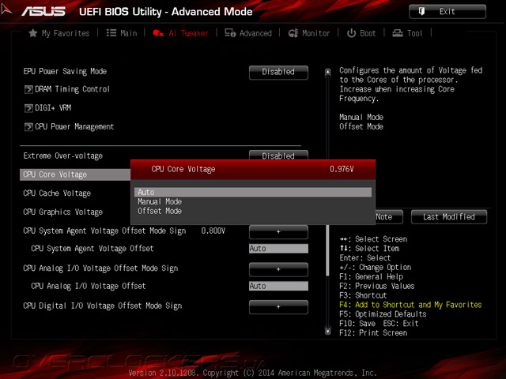This screenshot has width=506, height=379.
Task: Click the F1: General Help hint
Action: 371,276
